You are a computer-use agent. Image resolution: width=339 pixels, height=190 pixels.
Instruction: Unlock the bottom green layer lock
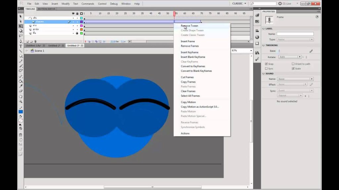77,33
